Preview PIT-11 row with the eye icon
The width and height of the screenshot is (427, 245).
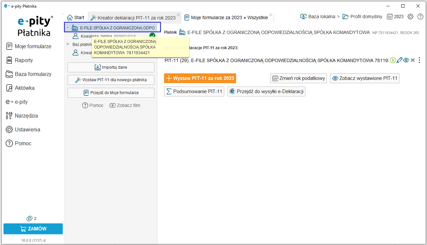(x=406, y=60)
